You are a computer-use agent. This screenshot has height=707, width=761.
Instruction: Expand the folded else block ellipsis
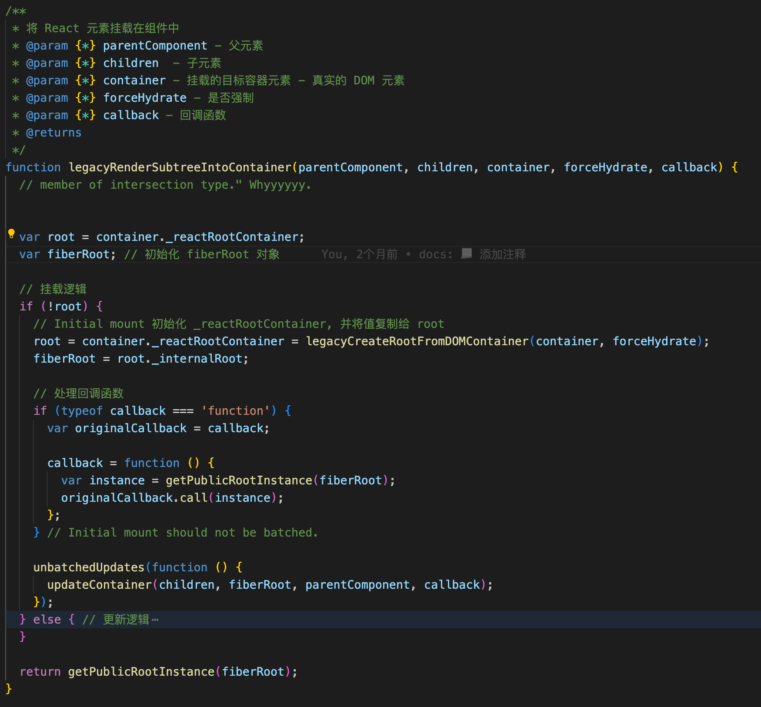[155, 620]
